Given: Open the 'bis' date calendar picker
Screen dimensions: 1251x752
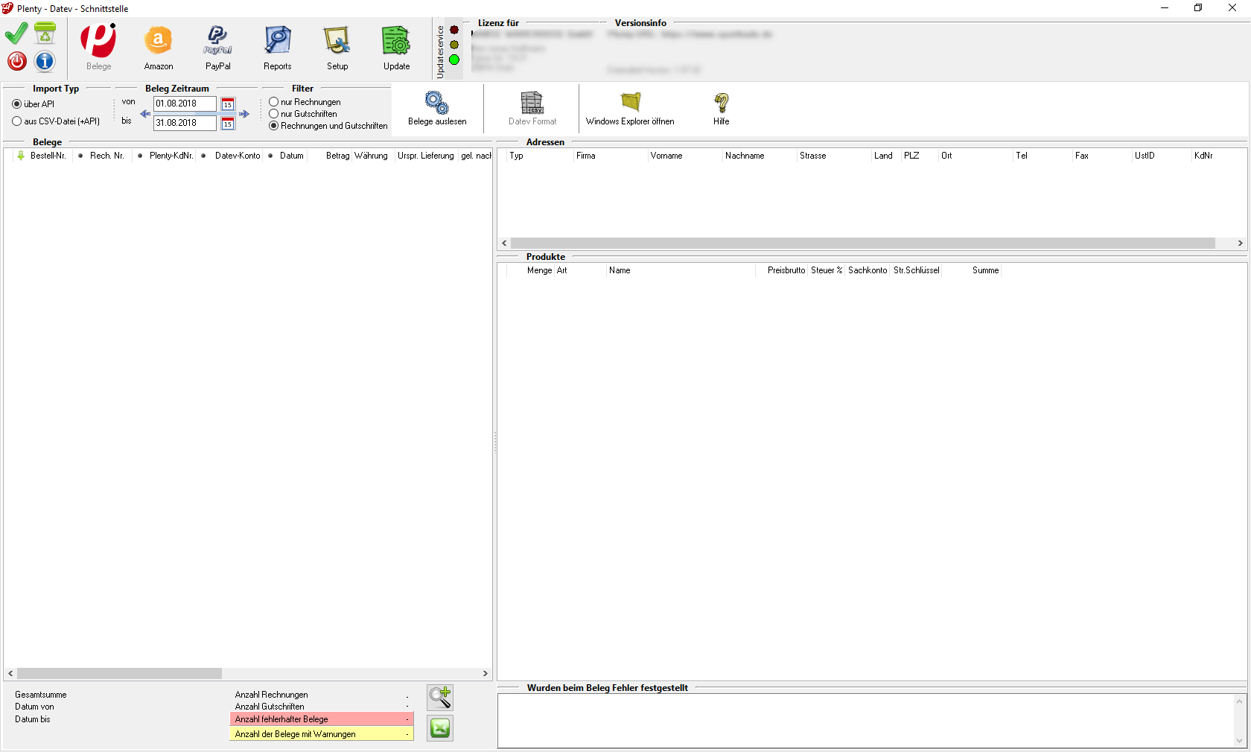Looking at the screenshot, I should point(228,124).
